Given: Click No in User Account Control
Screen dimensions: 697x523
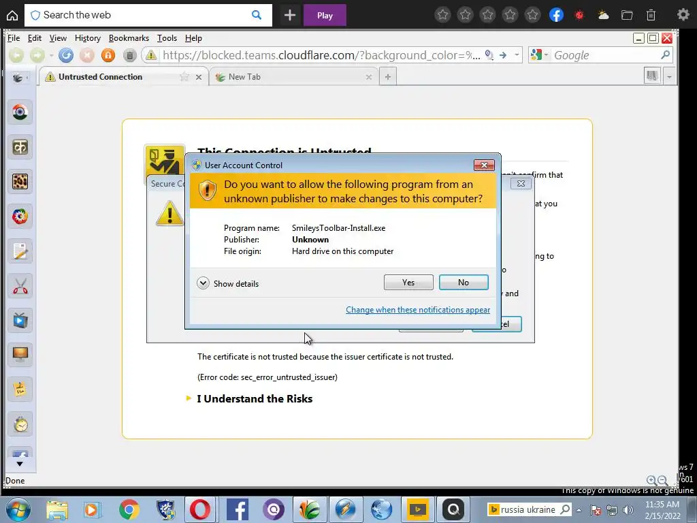Looking at the screenshot, I should coord(464,283).
